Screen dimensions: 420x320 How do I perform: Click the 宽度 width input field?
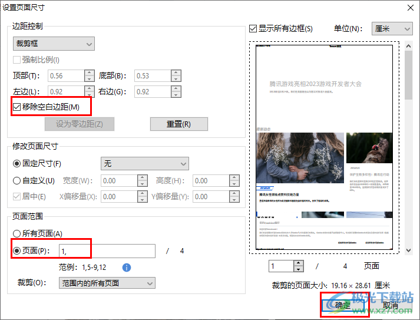(119, 181)
